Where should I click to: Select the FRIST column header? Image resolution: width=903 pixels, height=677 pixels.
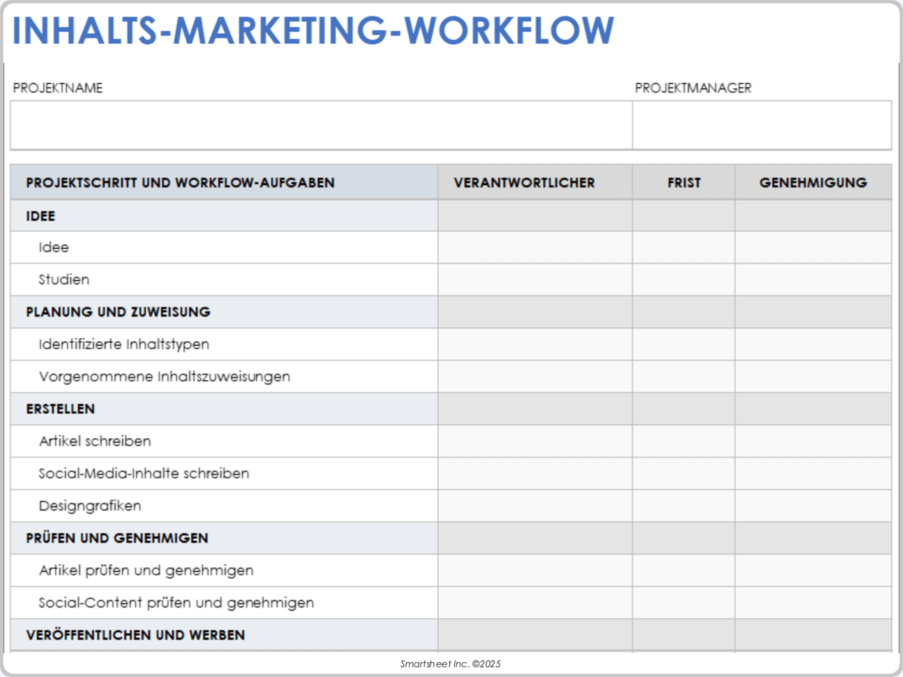point(684,182)
